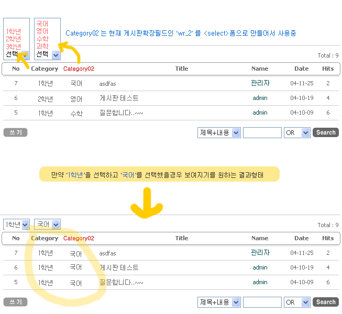Click Title header in bottom table

[x=182, y=238]
